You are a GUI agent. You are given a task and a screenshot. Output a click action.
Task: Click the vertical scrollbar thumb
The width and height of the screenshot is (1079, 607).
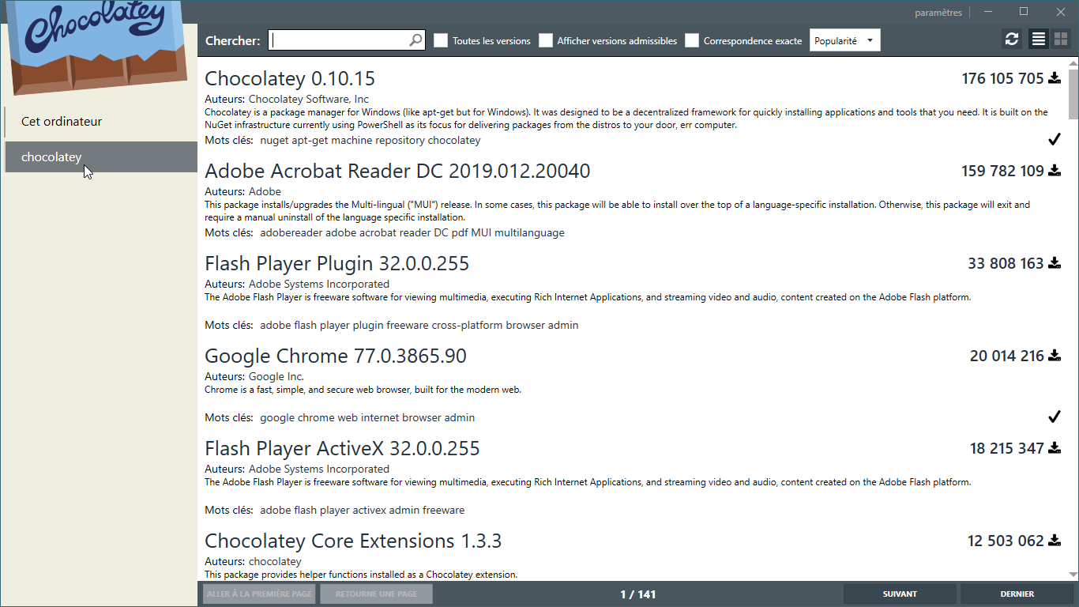click(1073, 93)
